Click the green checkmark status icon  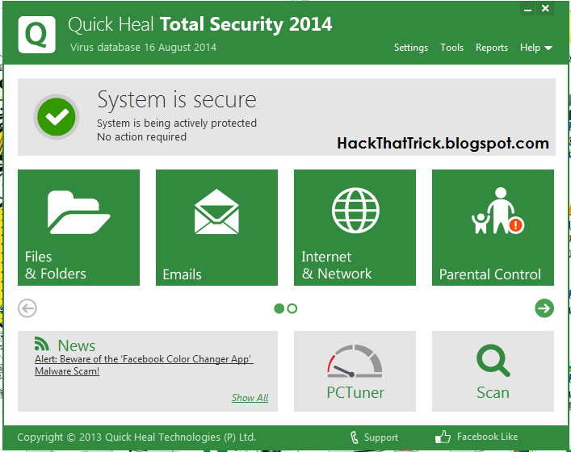[x=57, y=117]
